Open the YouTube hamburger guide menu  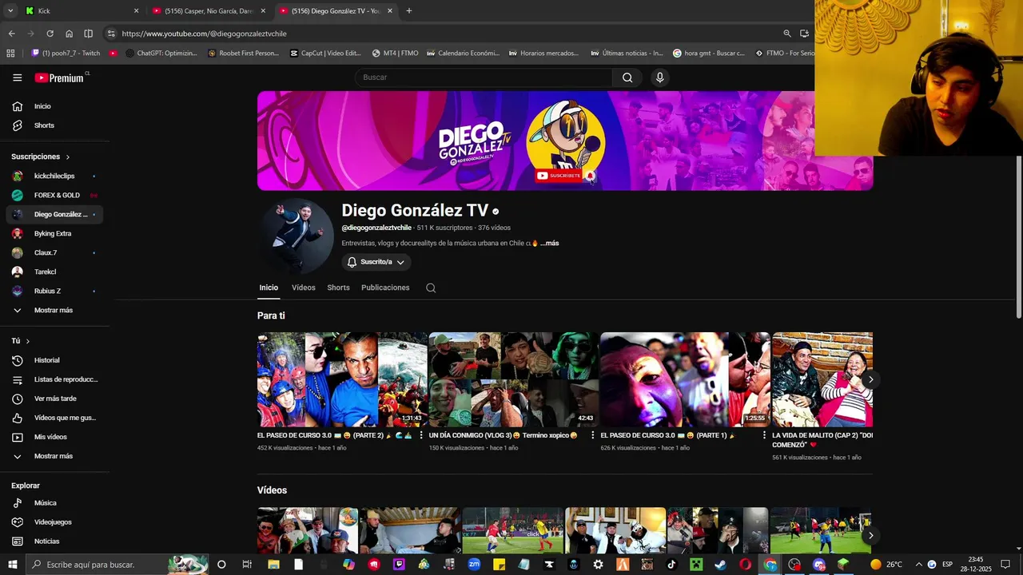pyautogui.click(x=17, y=77)
